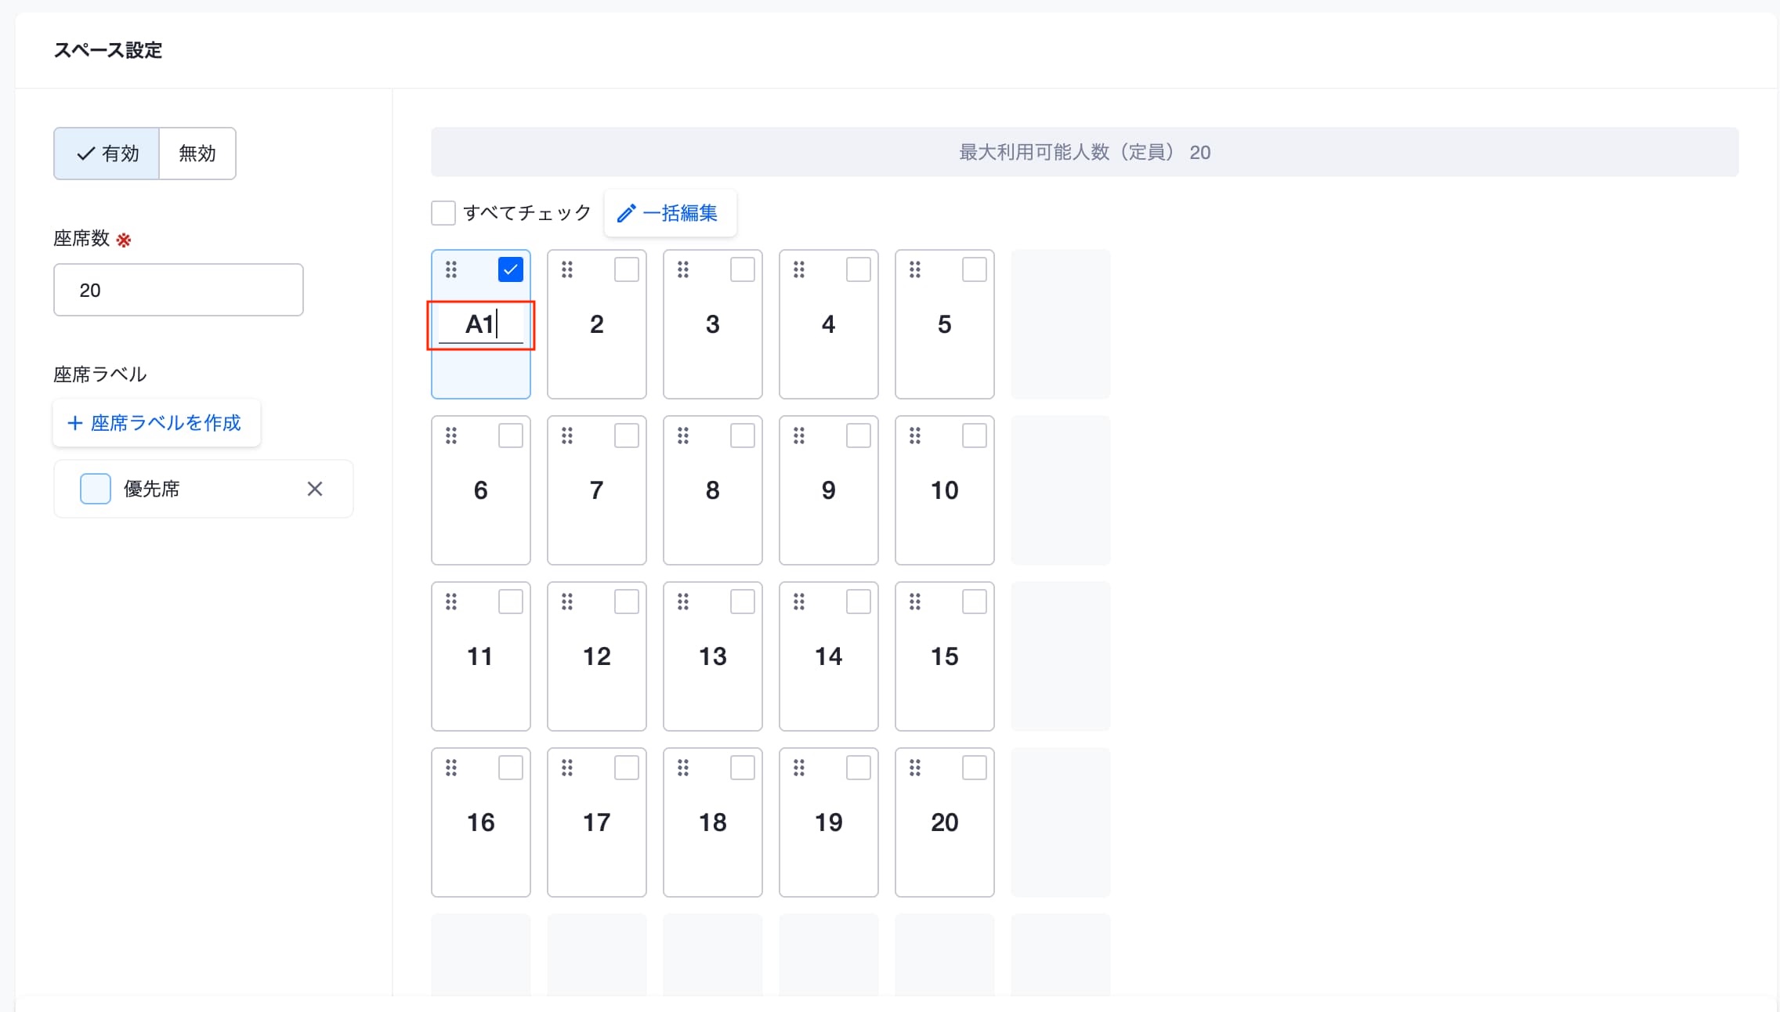Image resolution: width=1780 pixels, height=1012 pixels.
Task: Click drag handle icon on seat 3
Action: [x=683, y=270]
